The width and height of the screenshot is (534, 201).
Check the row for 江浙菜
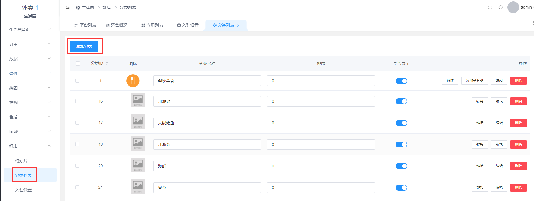point(77,144)
